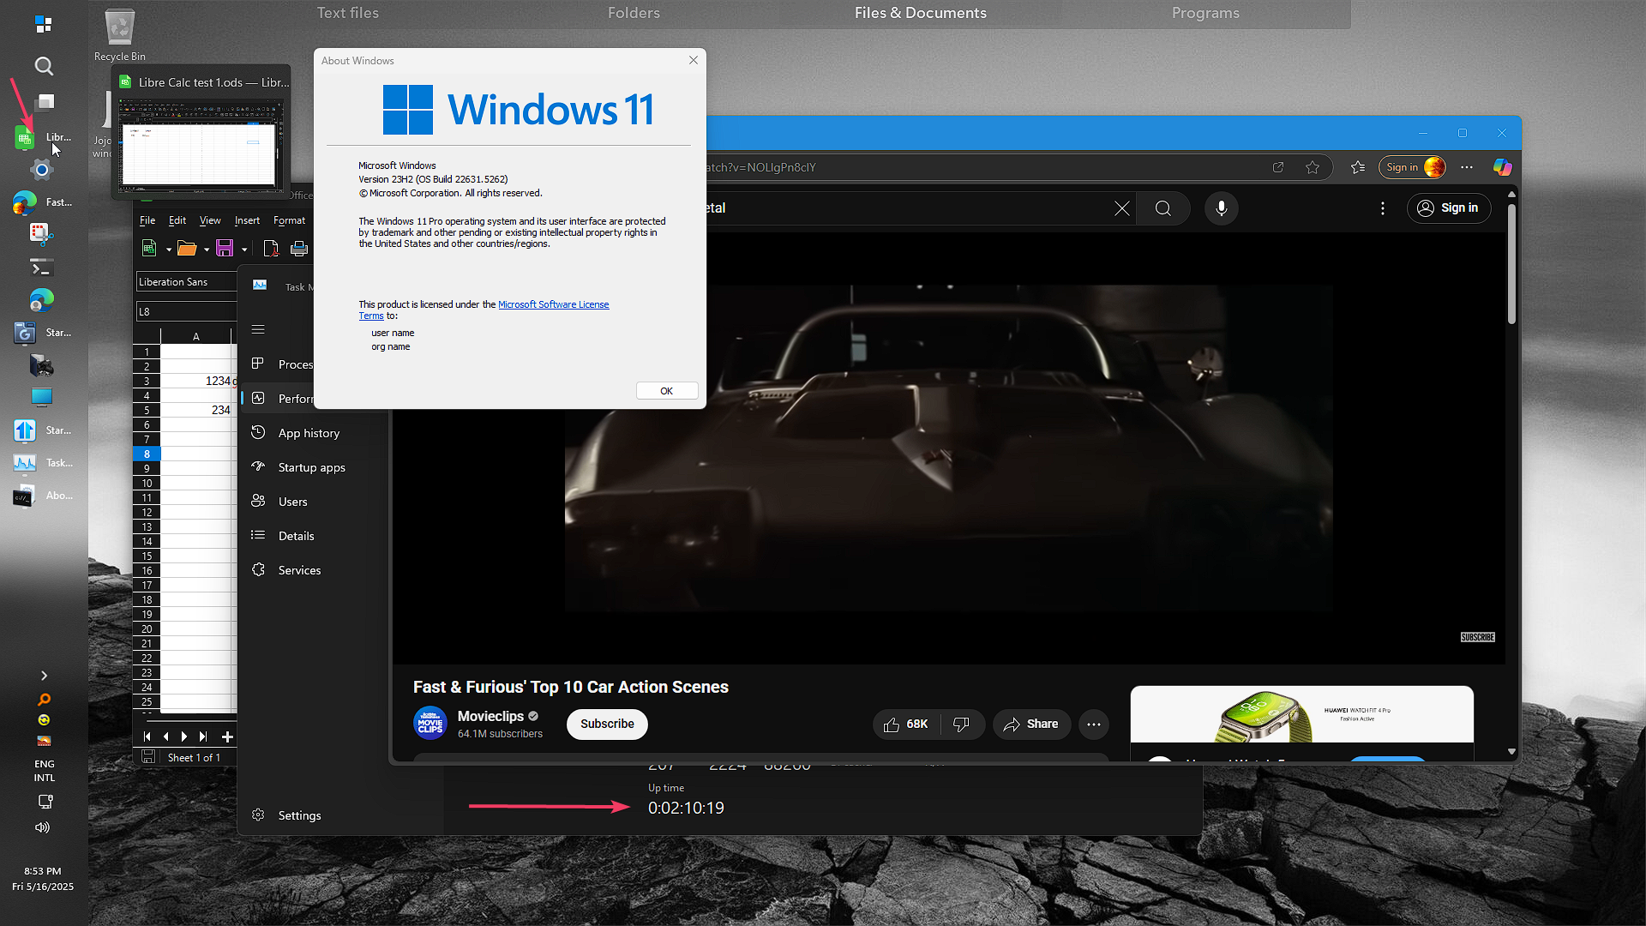Click network icon in system tray

[45, 802]
